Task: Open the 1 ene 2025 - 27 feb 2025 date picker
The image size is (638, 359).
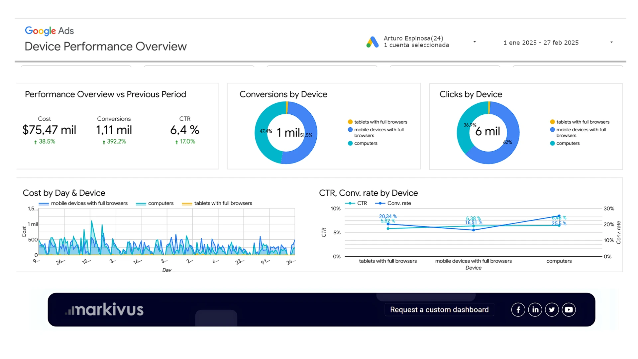Action: click(541, 43)
